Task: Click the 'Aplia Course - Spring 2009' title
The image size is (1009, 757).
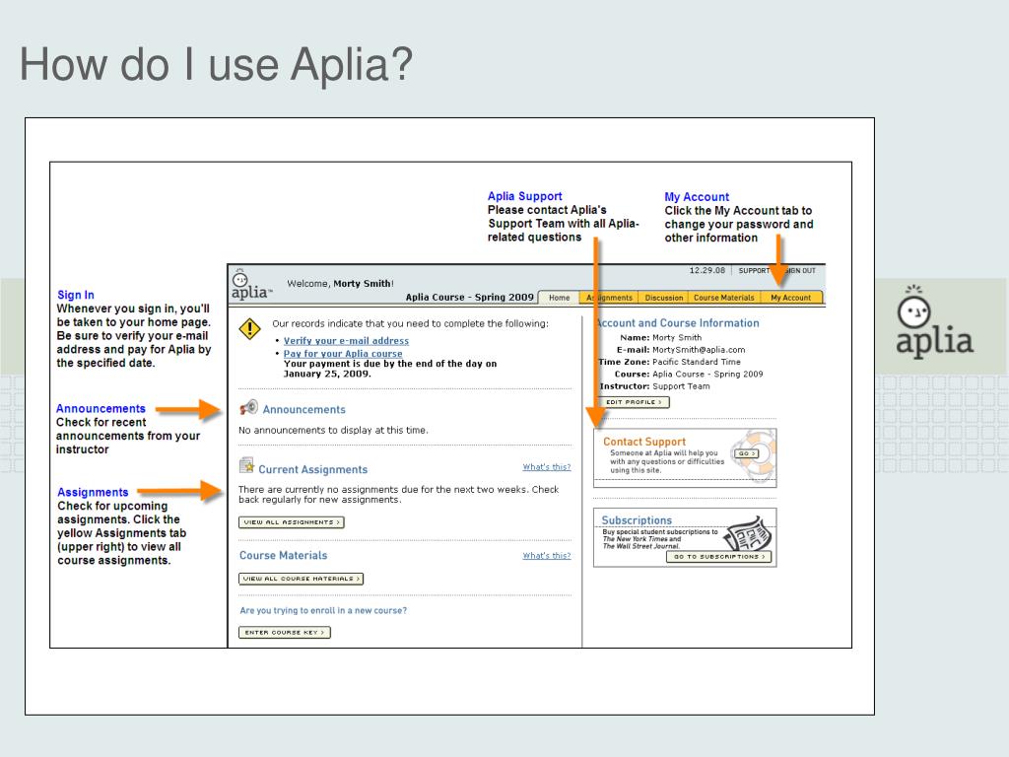Action: coord(470,297)
